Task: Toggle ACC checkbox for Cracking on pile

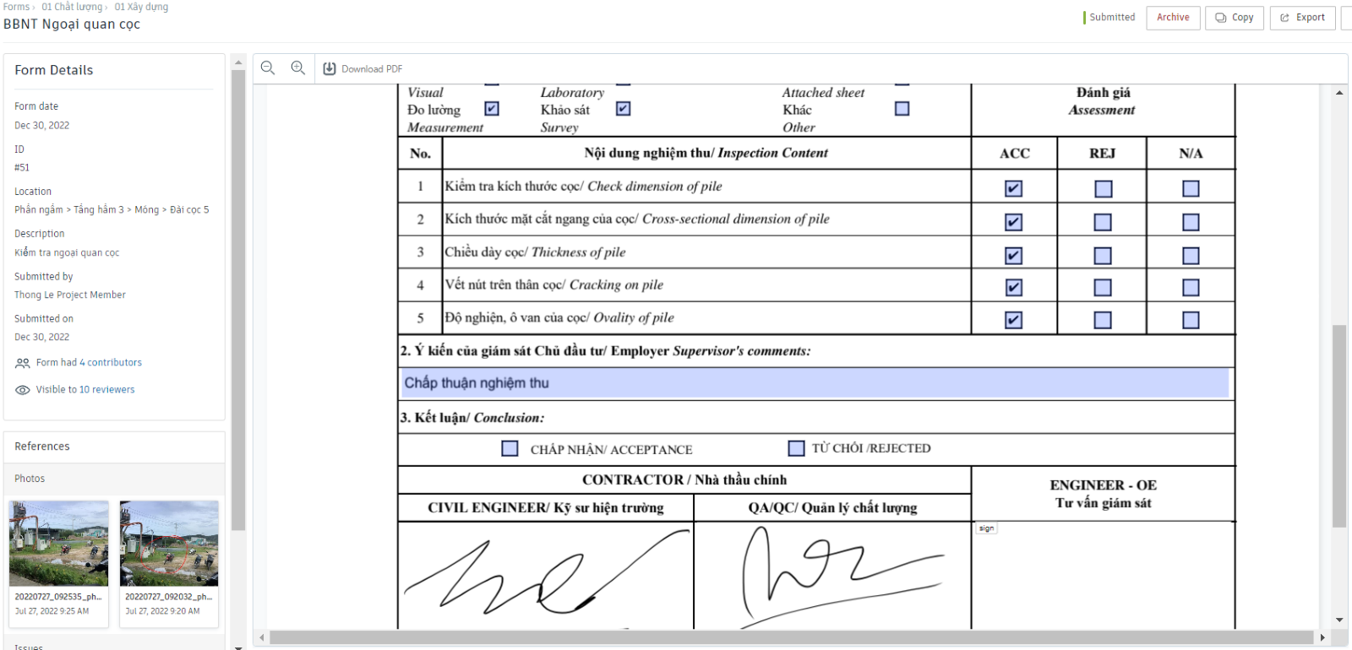Action: [x=1014, y=288]
